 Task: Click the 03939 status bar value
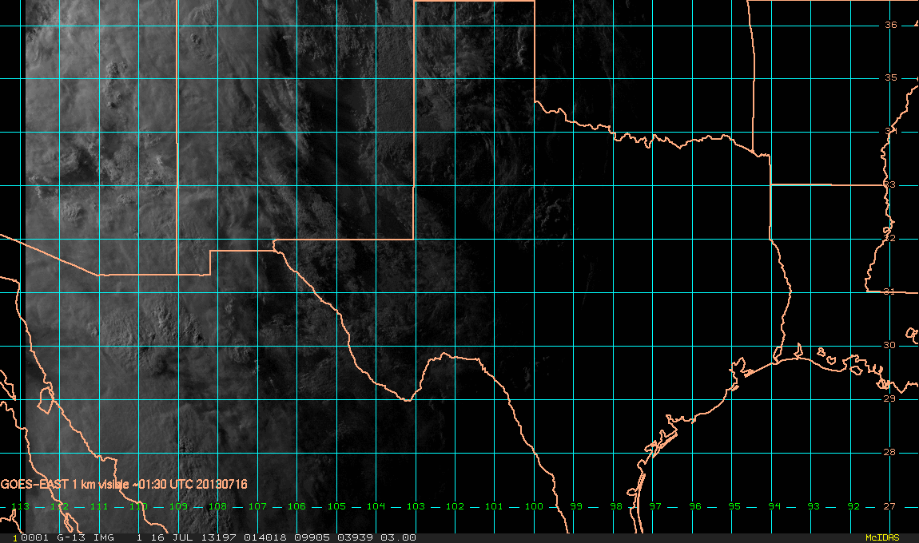pos(355,537)
